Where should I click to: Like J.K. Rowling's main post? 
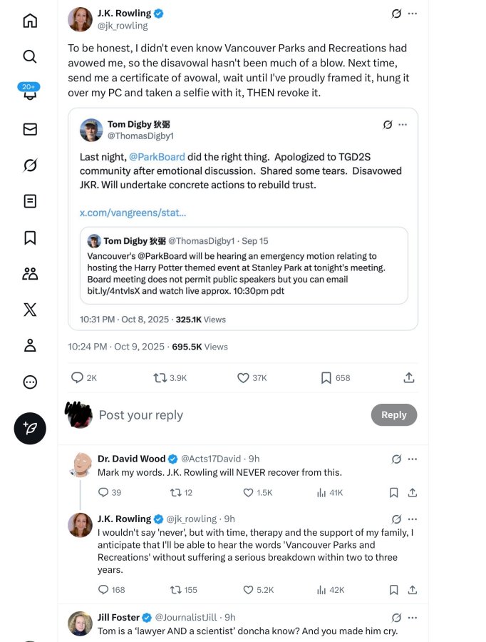coord(243,377)
